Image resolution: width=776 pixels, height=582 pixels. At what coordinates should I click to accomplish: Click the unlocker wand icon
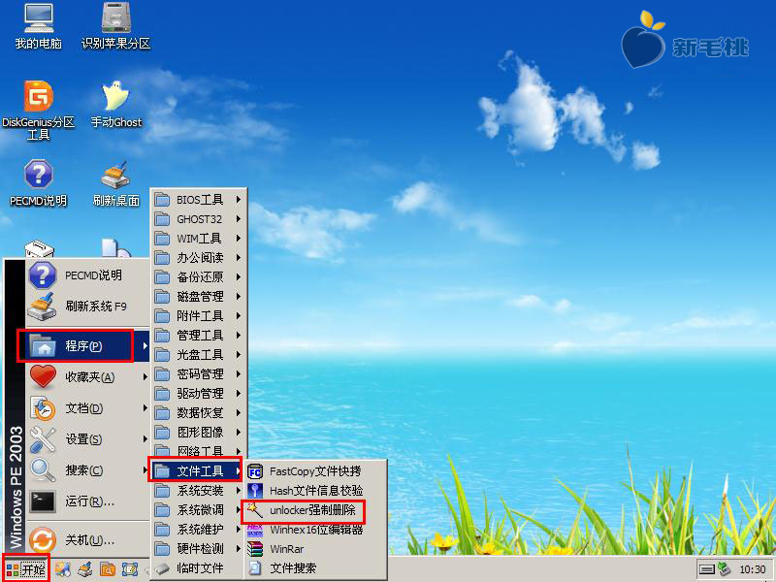(x=255, y=510)
